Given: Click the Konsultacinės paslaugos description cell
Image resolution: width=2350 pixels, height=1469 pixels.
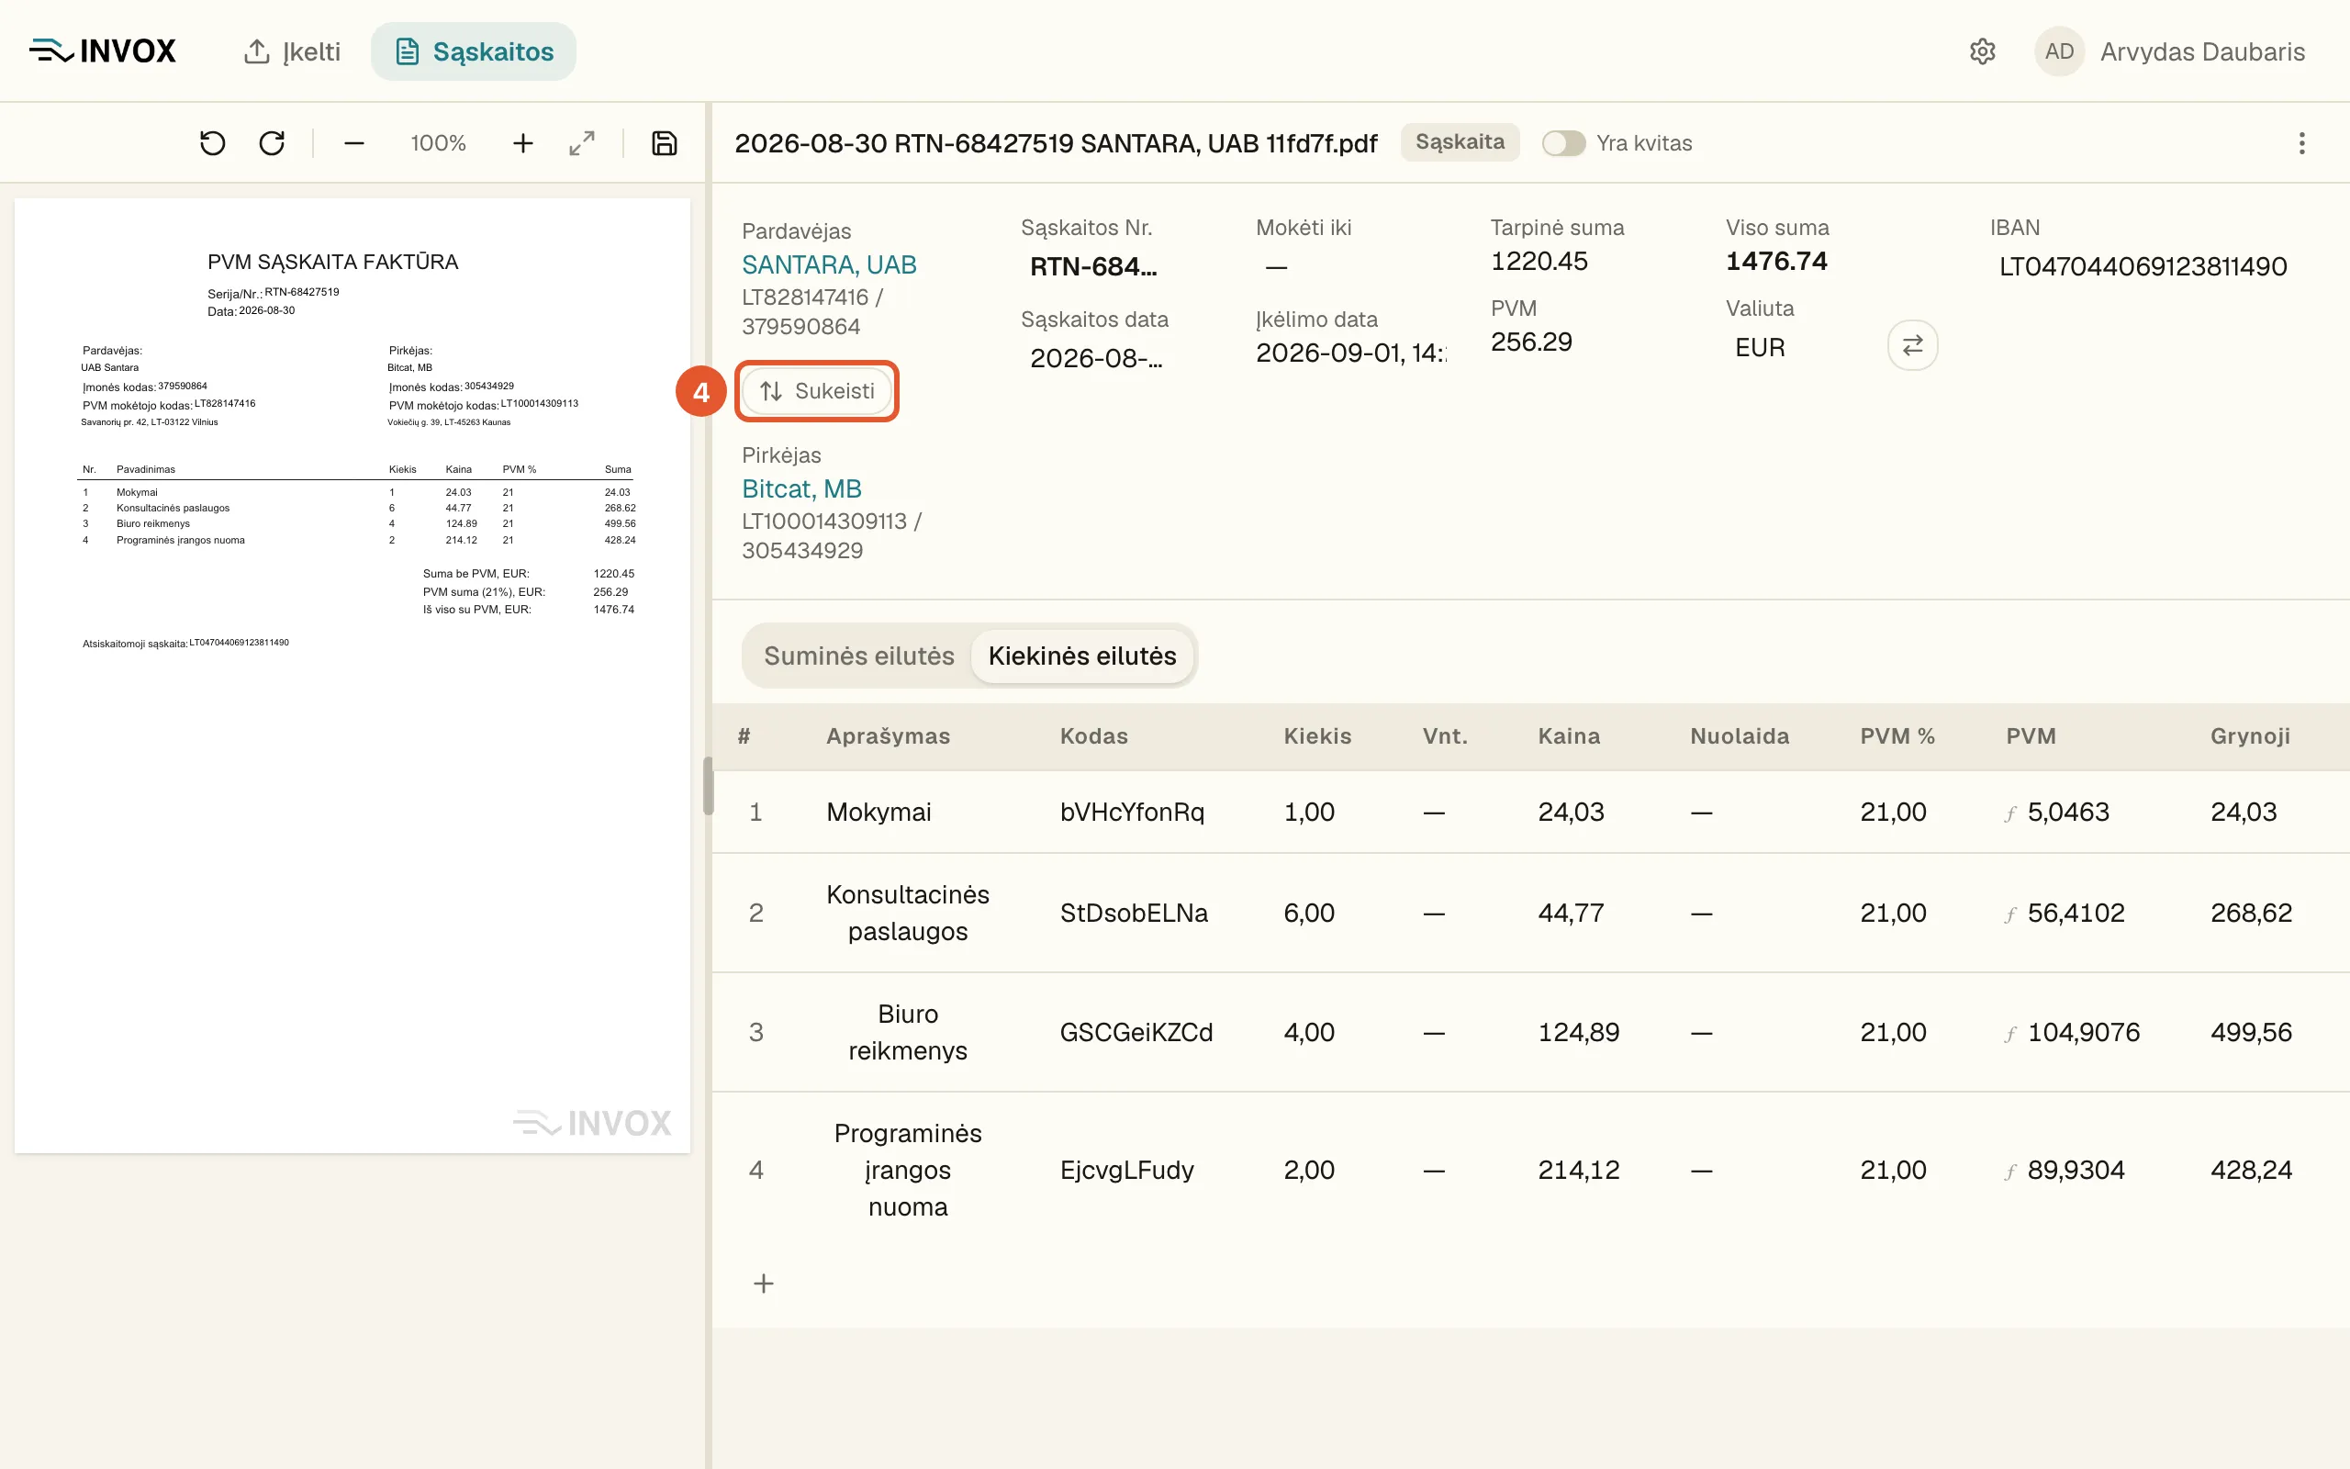Looking at the screenshot, I should [908, 914].
